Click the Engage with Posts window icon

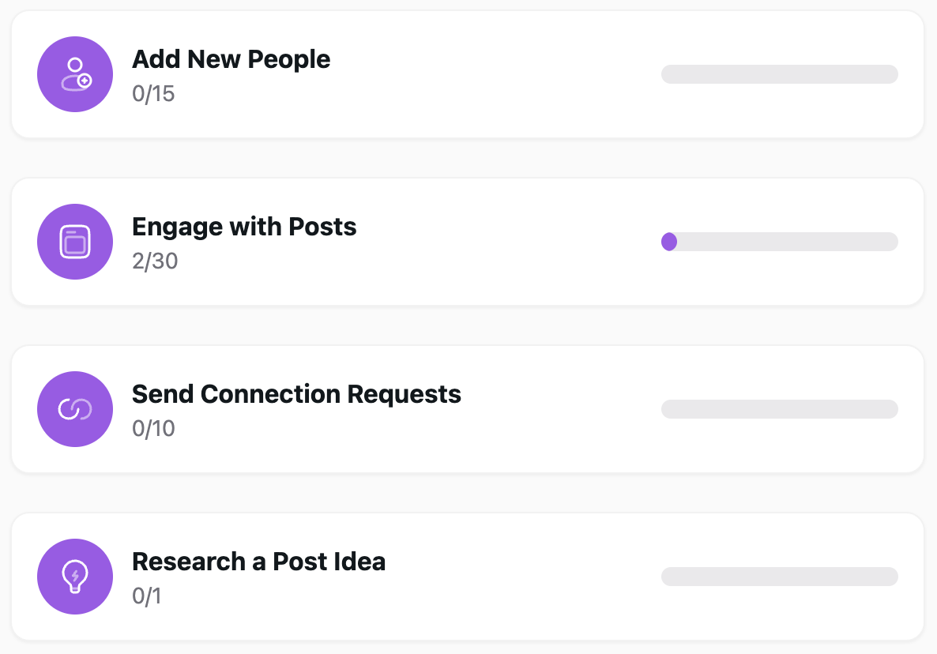(x=75, y=242)
